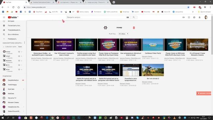Open КраСава subscription

coord(11,89)
